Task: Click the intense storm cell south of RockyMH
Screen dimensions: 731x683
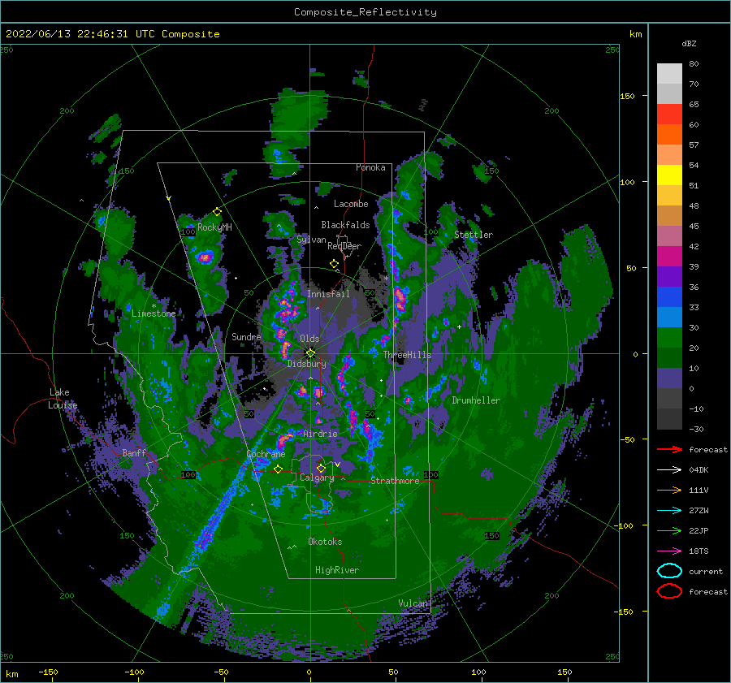Action: (205, 257)
